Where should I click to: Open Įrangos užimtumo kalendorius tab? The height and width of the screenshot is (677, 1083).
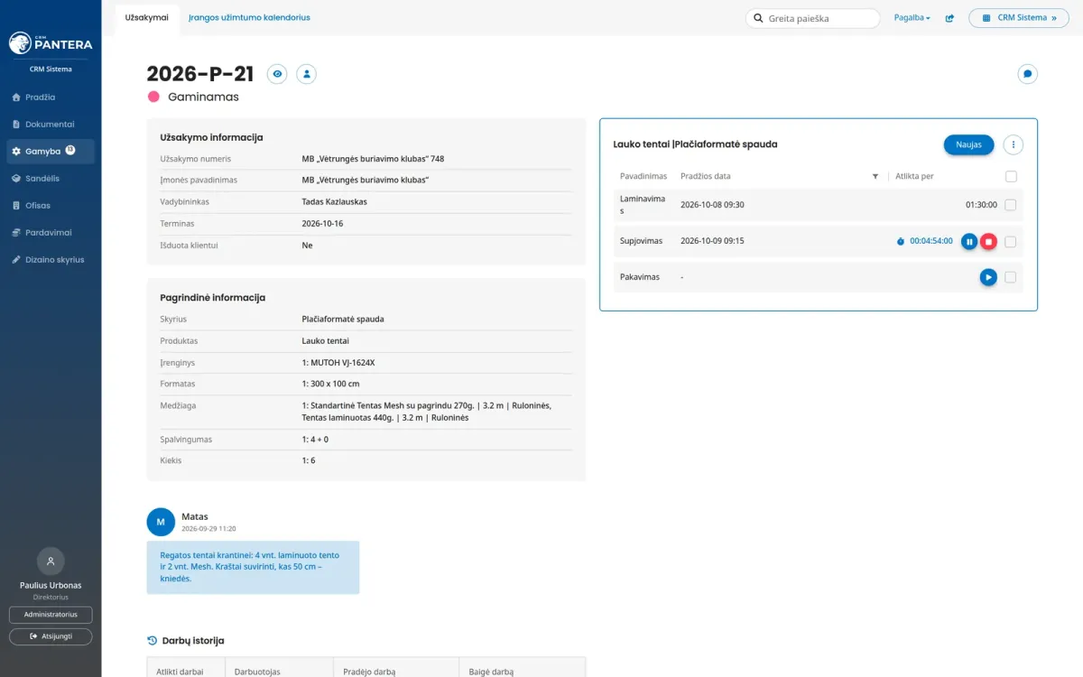coord(249,18)
